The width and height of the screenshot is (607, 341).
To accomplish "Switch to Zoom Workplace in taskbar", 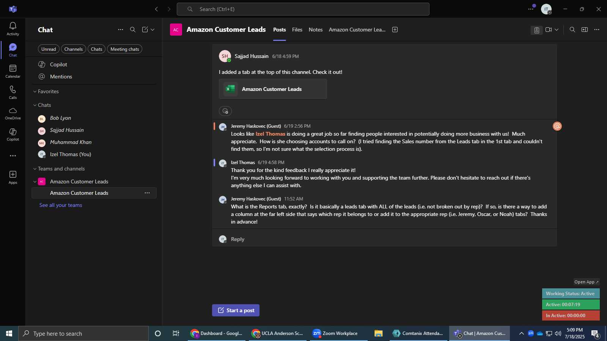I will coord(338,333).
